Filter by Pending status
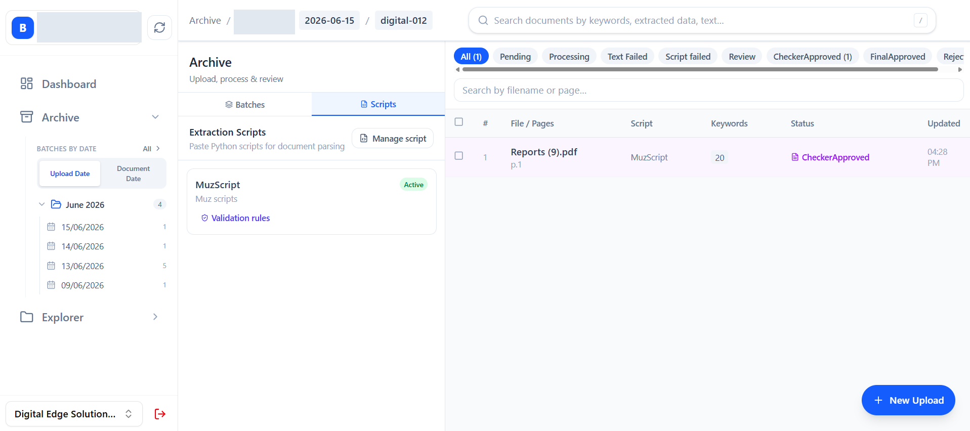The width and height of the screenshot is (970, 431). point(515,56)
